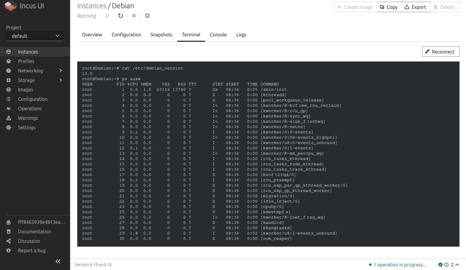Expand the Networking sidebar section
The image size is (466, 270).
[60, 70]
